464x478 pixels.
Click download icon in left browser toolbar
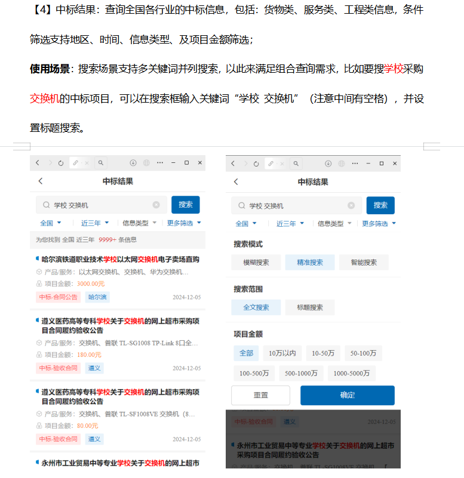(x=133, y=163)
